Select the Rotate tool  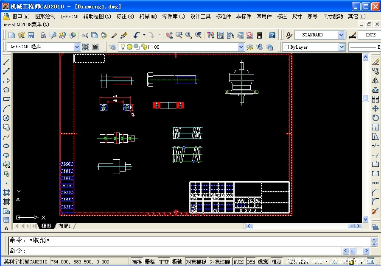[375, 118]
